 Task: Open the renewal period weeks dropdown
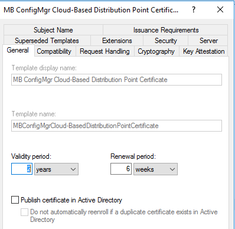155,169
